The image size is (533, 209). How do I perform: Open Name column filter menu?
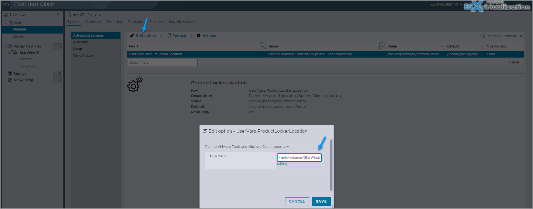pyautogui.click(x=382, y=46)
